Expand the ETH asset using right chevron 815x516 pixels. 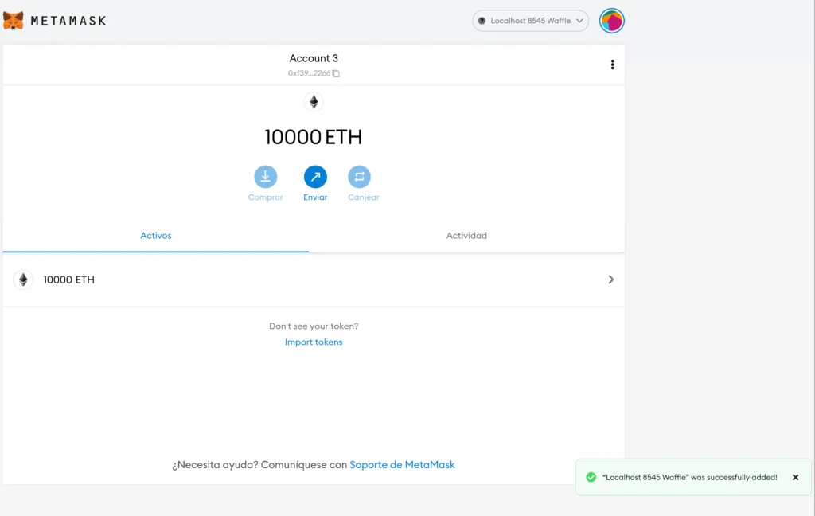pyautogui.click(x=610, y=279)
